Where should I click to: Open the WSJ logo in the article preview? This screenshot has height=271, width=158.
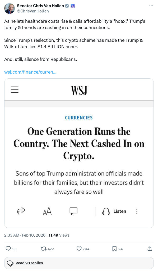pyautogui.click(x=79, y=89)
